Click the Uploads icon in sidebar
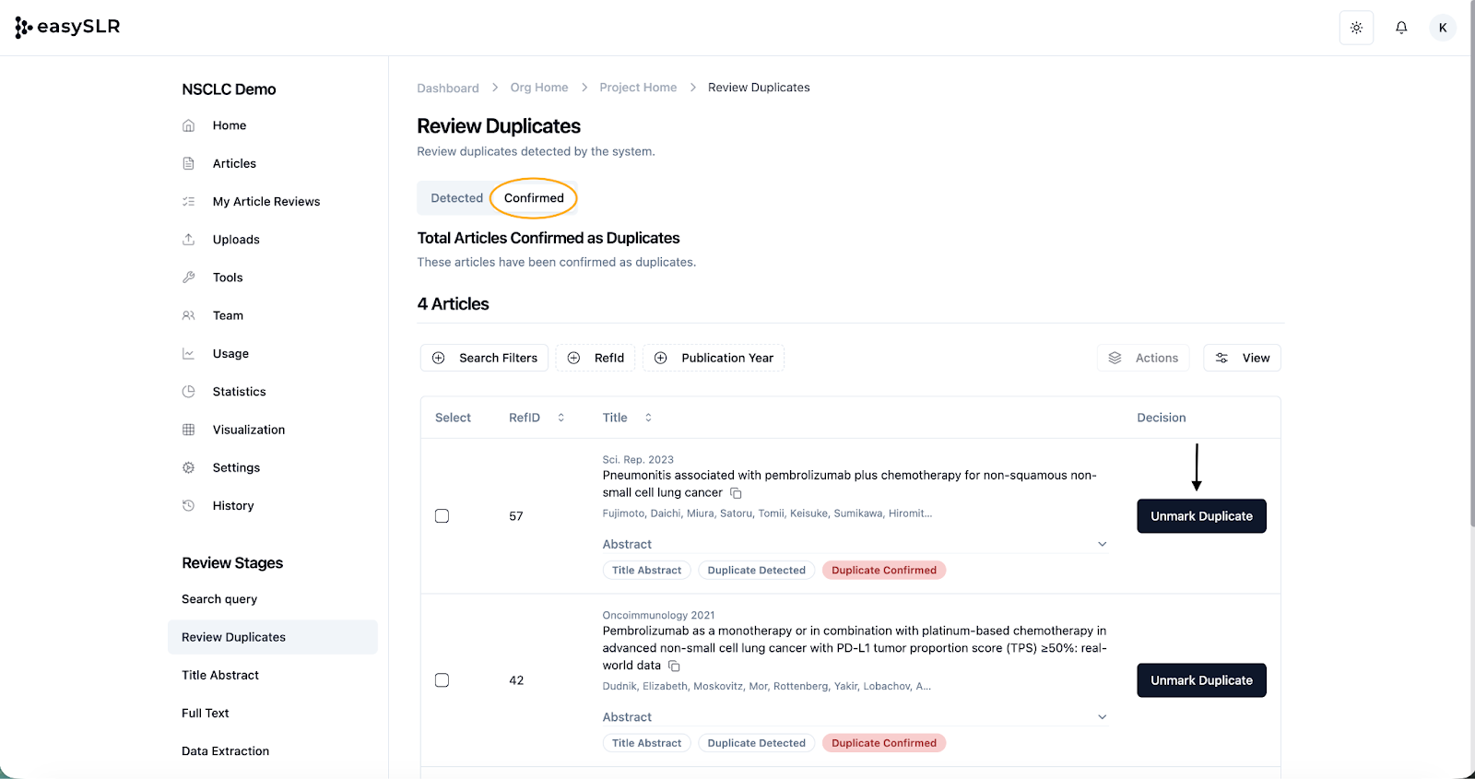The width and height of the screenshot is (1475, 779). [189, 240]
